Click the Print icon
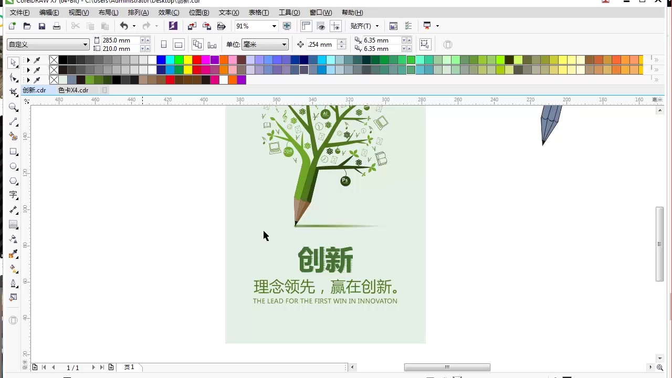 (57, 26)
